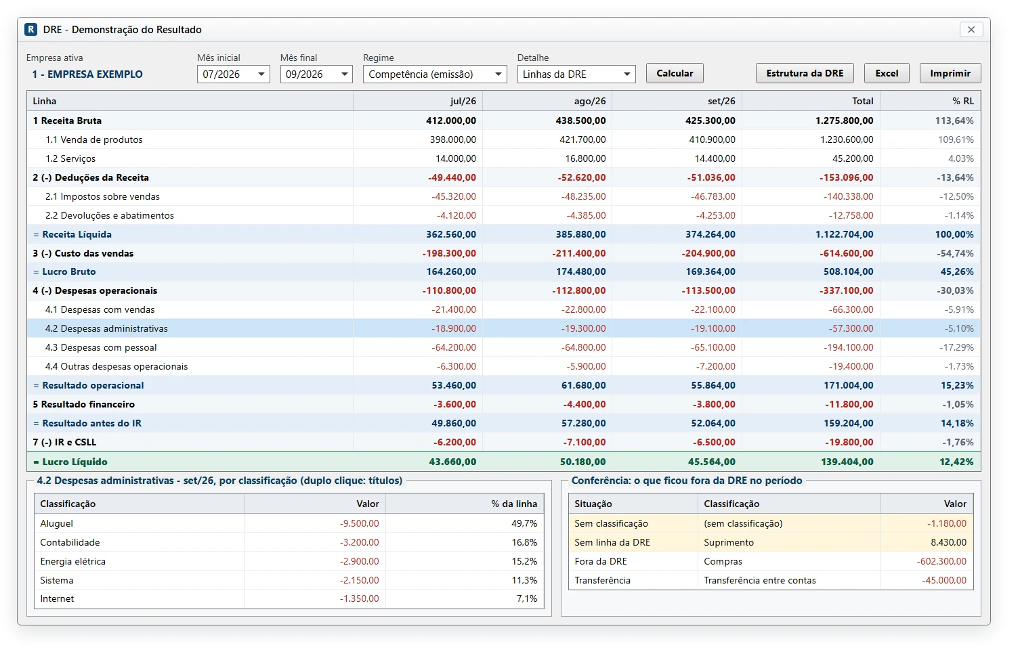Click the Resultado antes do IR row
Viewport: 1020px width, 660px height.
click(x=504, y=423)
